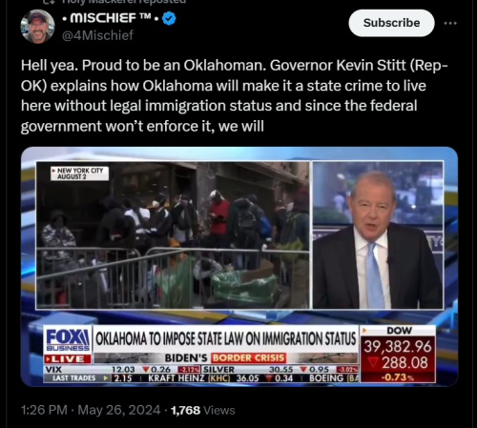
Task: Click the Biden's Border Crisis chyron
Action: pos(225,358)
